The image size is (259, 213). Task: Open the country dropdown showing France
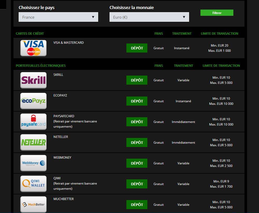(x=58, y=17)
